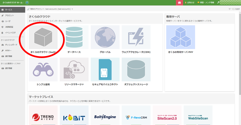Open 請求情報 under さくらのクラウド section

point(13,56)
